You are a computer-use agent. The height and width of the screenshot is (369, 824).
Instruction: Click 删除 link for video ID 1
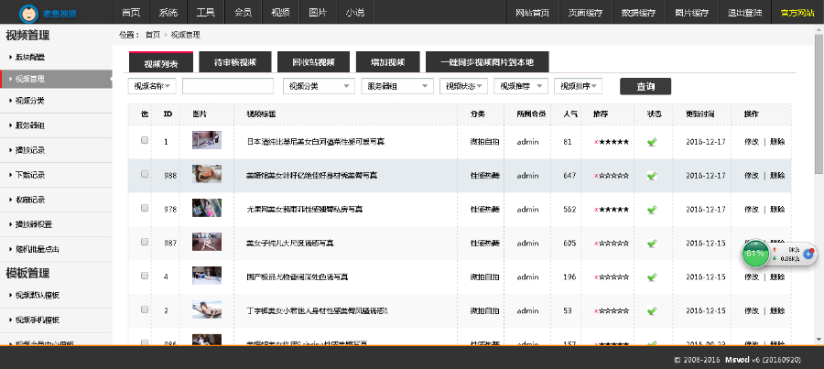[776, 142]
